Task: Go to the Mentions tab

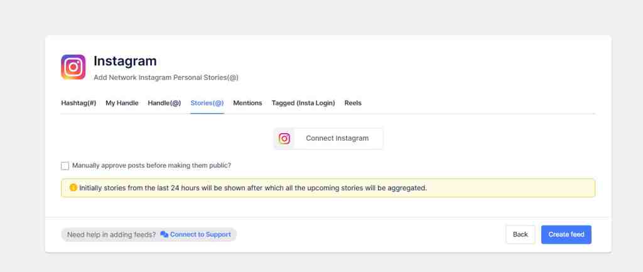Action: tap(247, 103)
